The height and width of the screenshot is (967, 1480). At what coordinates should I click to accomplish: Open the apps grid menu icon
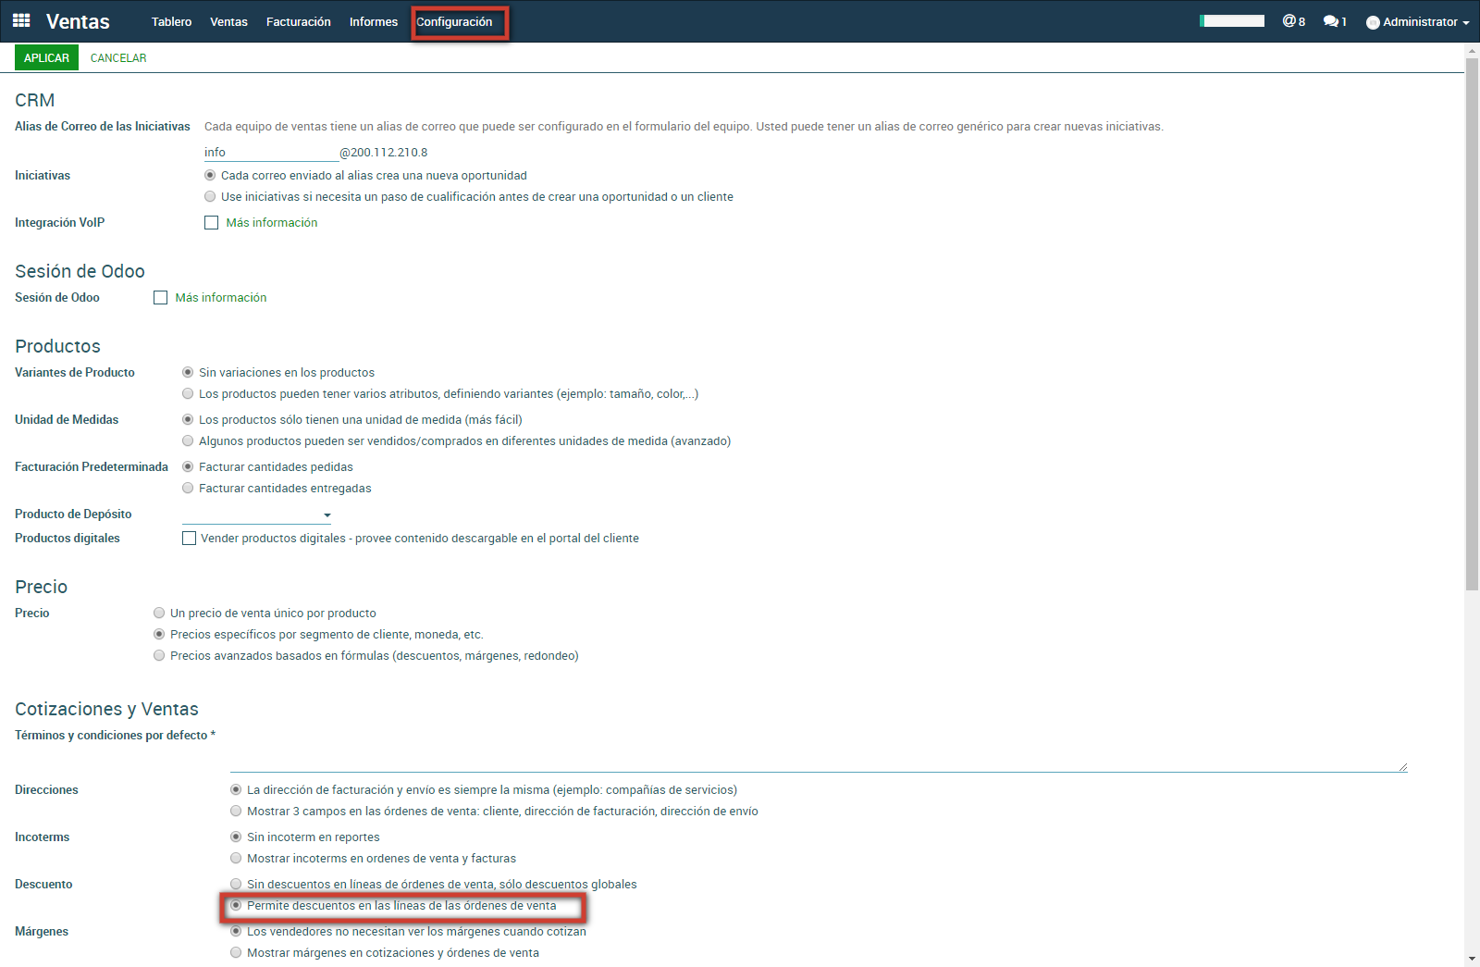tap(21, 20)
